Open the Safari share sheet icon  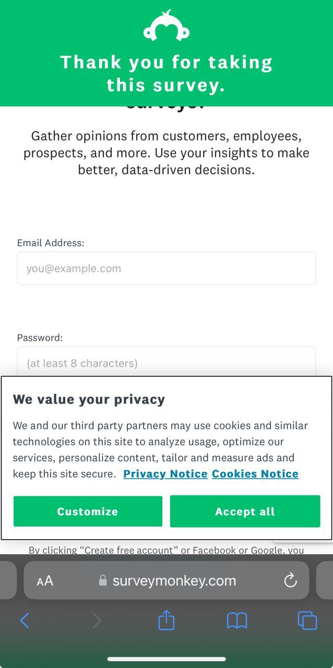(x=166, y=621)
